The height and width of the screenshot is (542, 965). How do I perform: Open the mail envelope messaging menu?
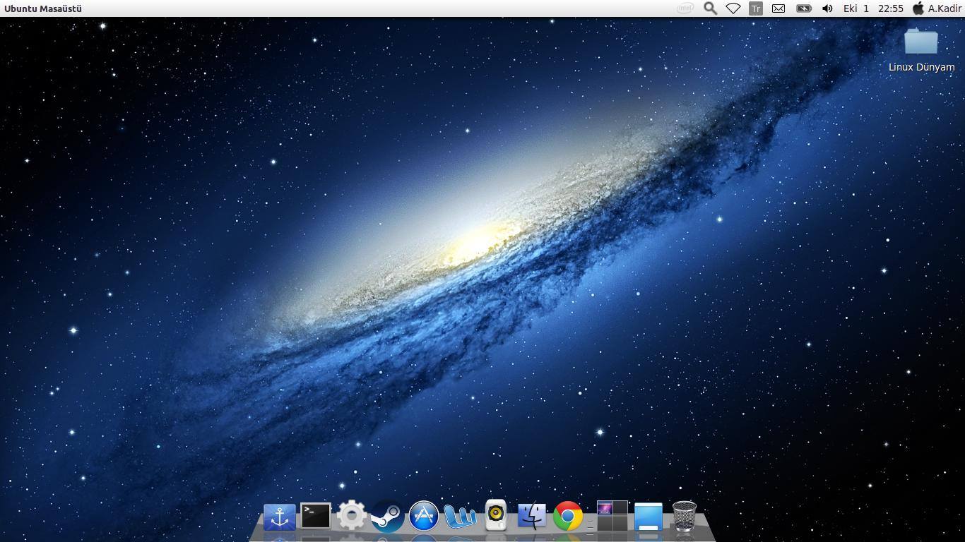[778, 8]
